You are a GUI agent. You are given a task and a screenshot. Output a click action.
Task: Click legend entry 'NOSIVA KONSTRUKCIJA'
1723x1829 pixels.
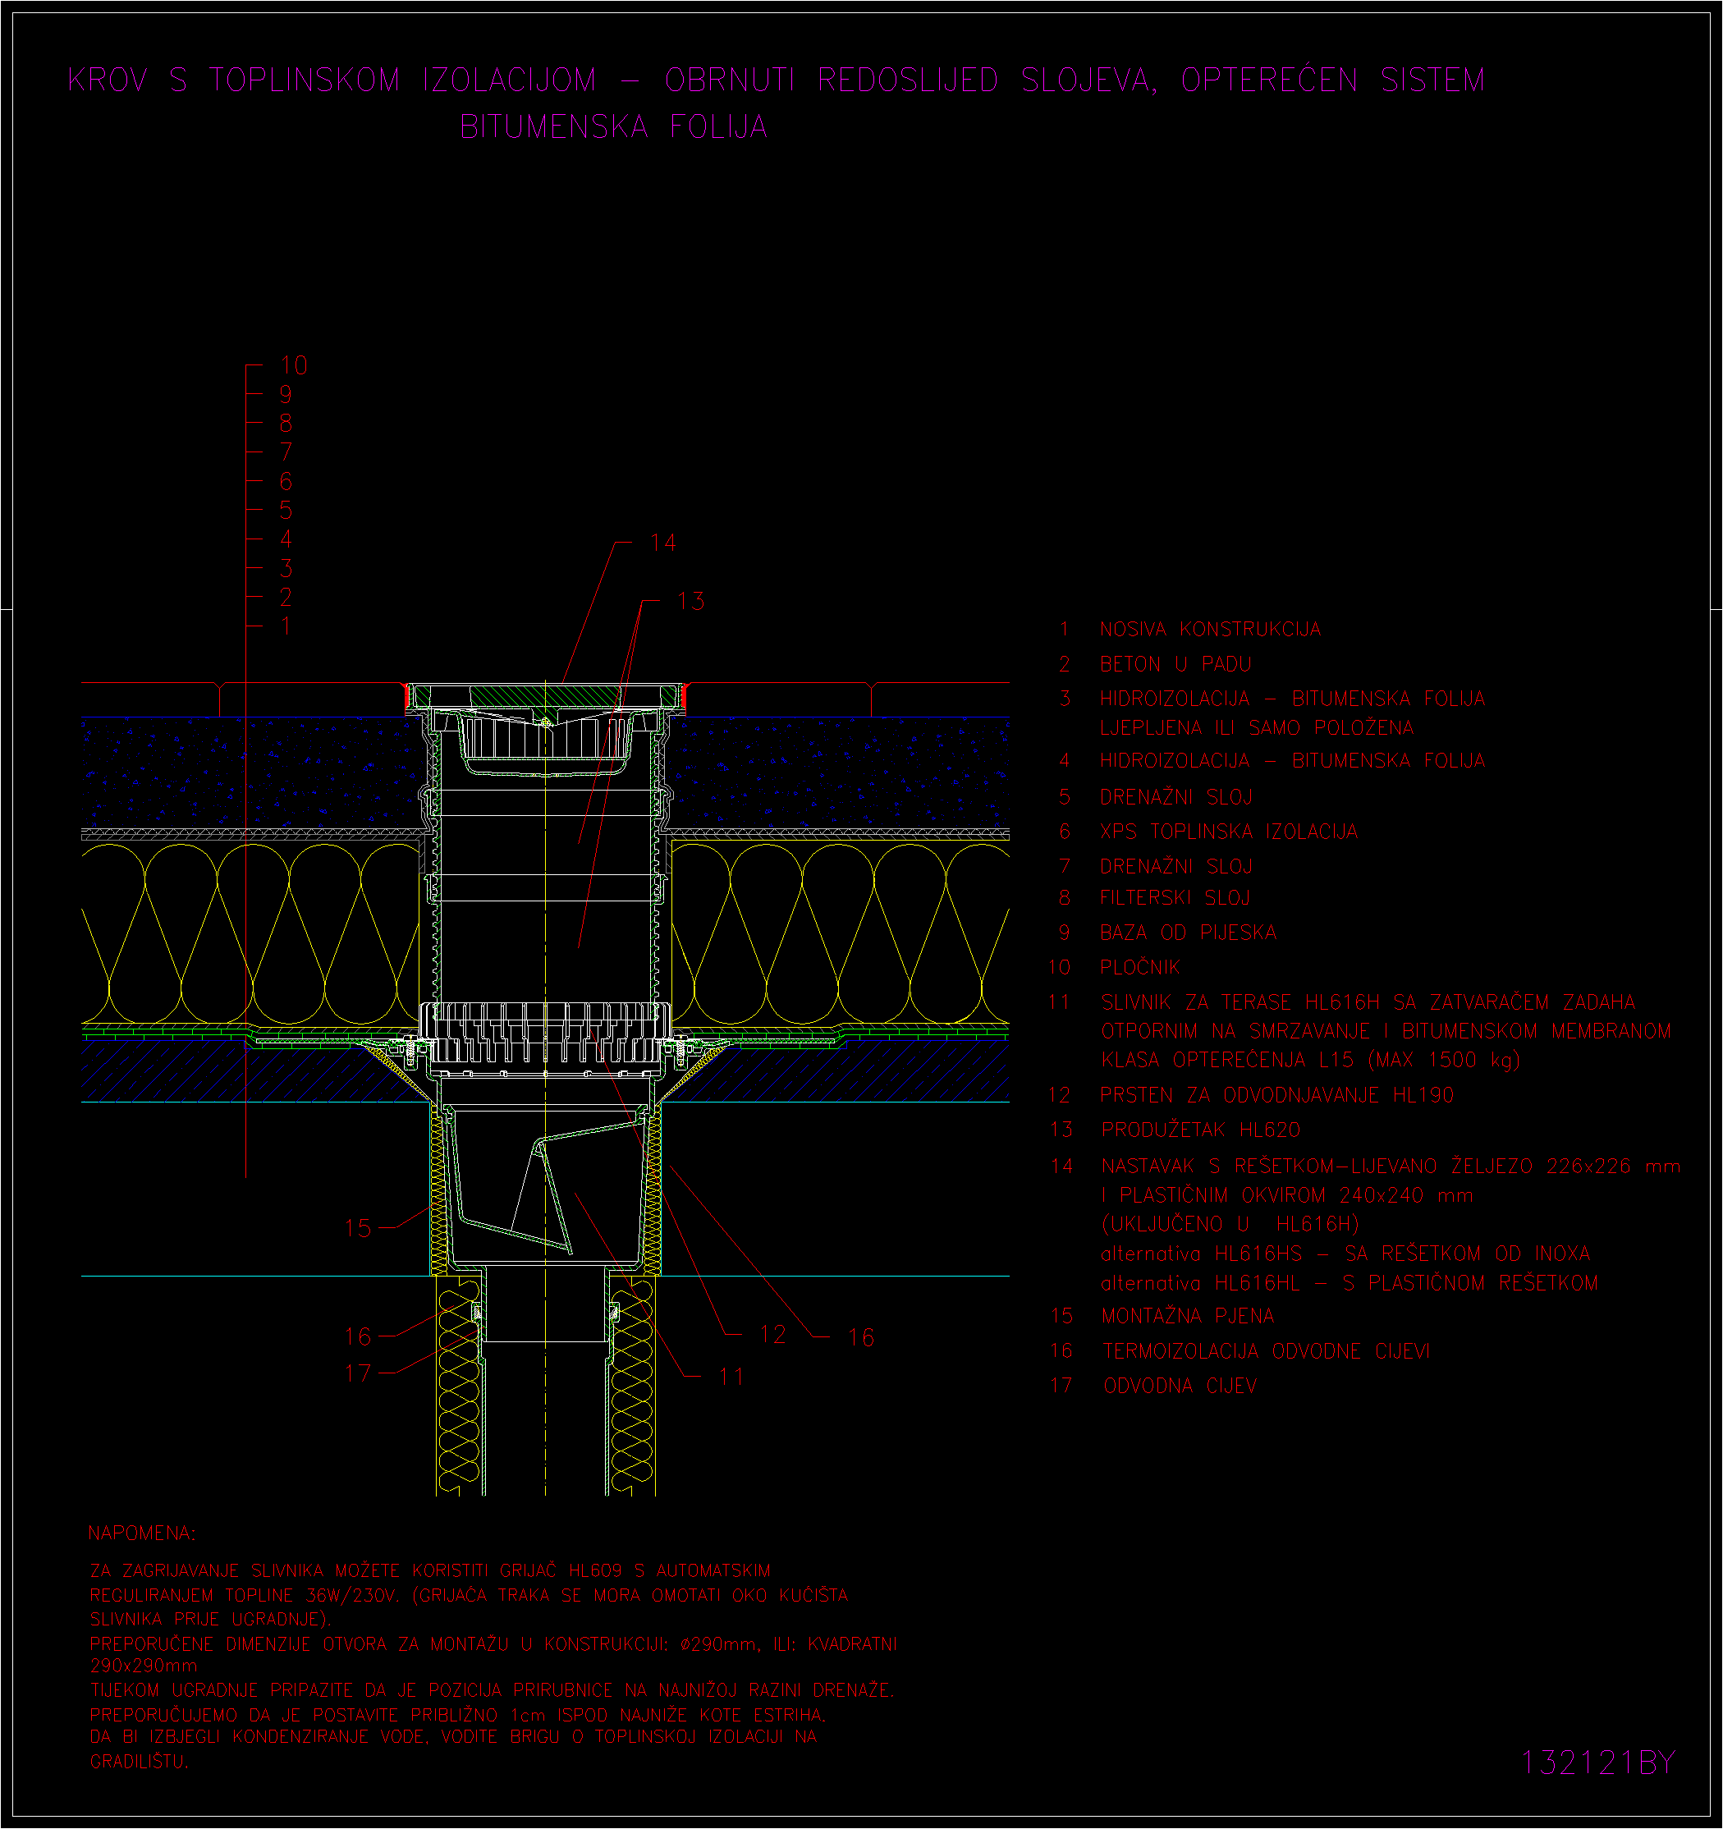tap(1210, 630)
